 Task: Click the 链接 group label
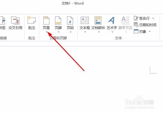pos(3,38)
